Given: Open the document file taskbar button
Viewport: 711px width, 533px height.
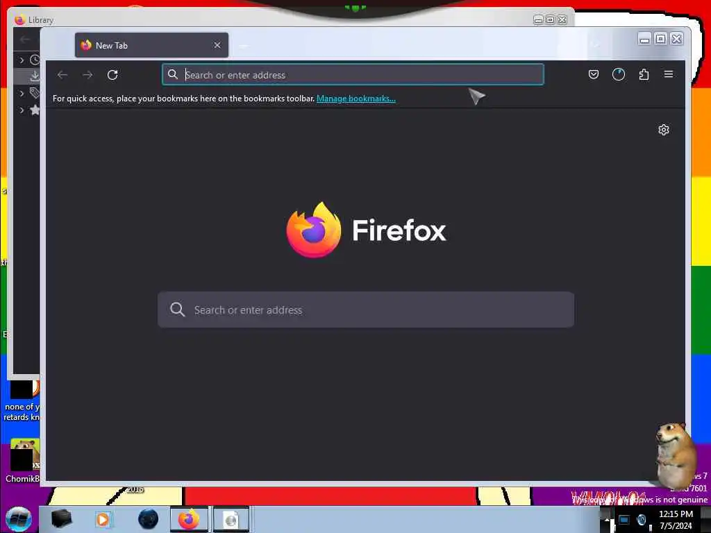Looking at the screenshot, I should 231,519.
